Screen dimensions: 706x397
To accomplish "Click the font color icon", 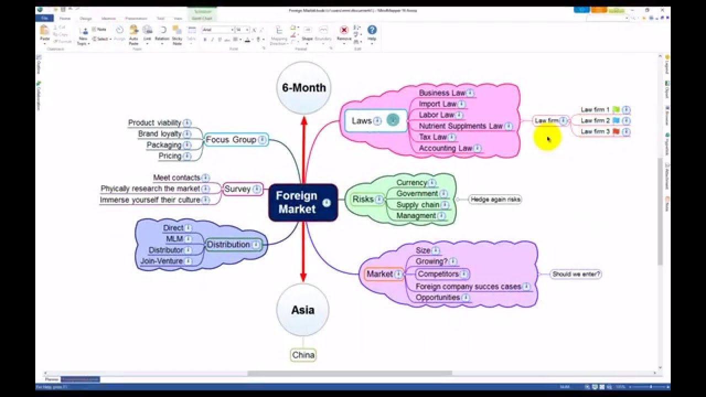I will pos(248,40).
